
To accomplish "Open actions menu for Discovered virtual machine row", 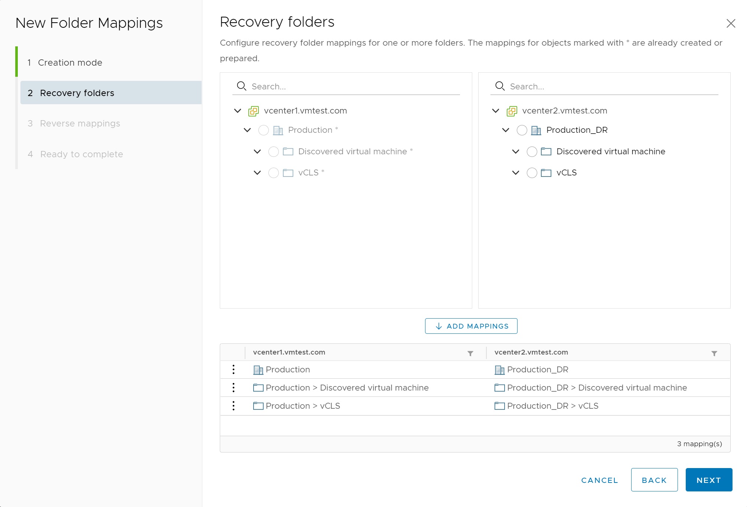I will pos(233,388).
